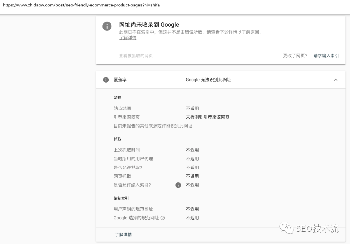Viewport: 350px width, 244px height.
Task: Click 请求编入索引 to request indexing
Action: [326, 56]
